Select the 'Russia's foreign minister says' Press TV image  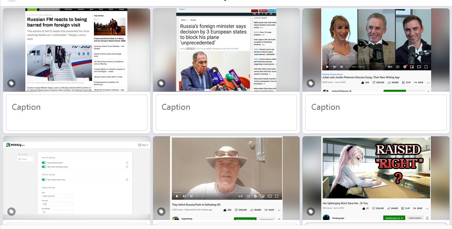(x=226, y=50)
